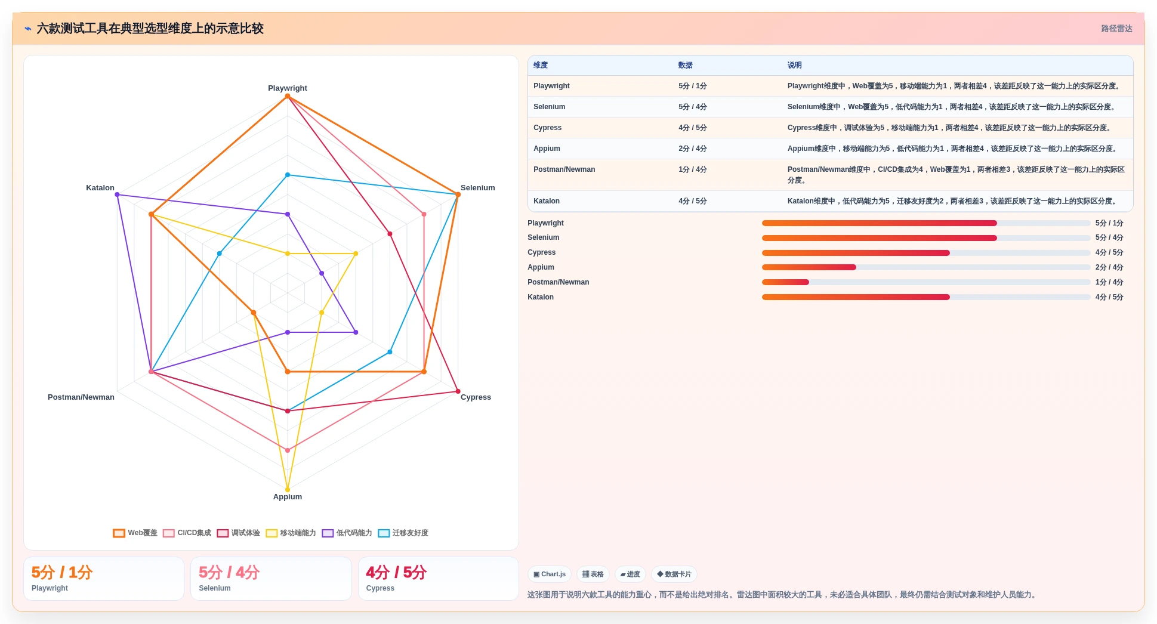Click the 进度 tag
The image size is (1157, 624).
click(630, 574)
